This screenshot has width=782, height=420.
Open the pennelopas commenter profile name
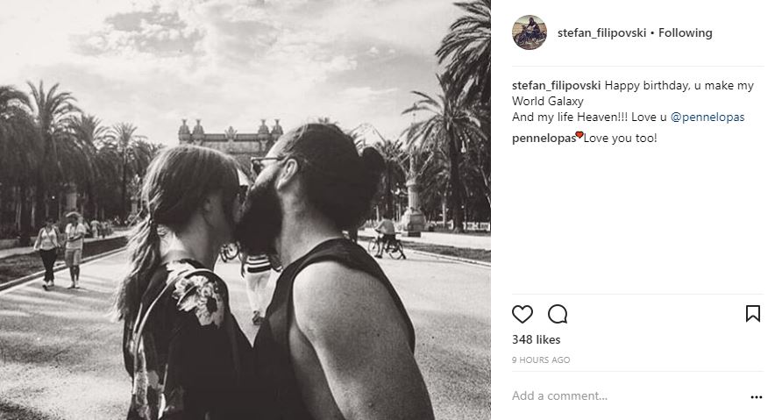click(x=544, y=139)
